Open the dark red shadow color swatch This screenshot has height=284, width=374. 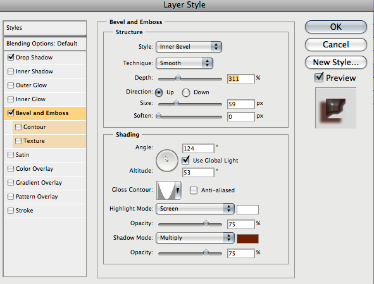point(247,238)
